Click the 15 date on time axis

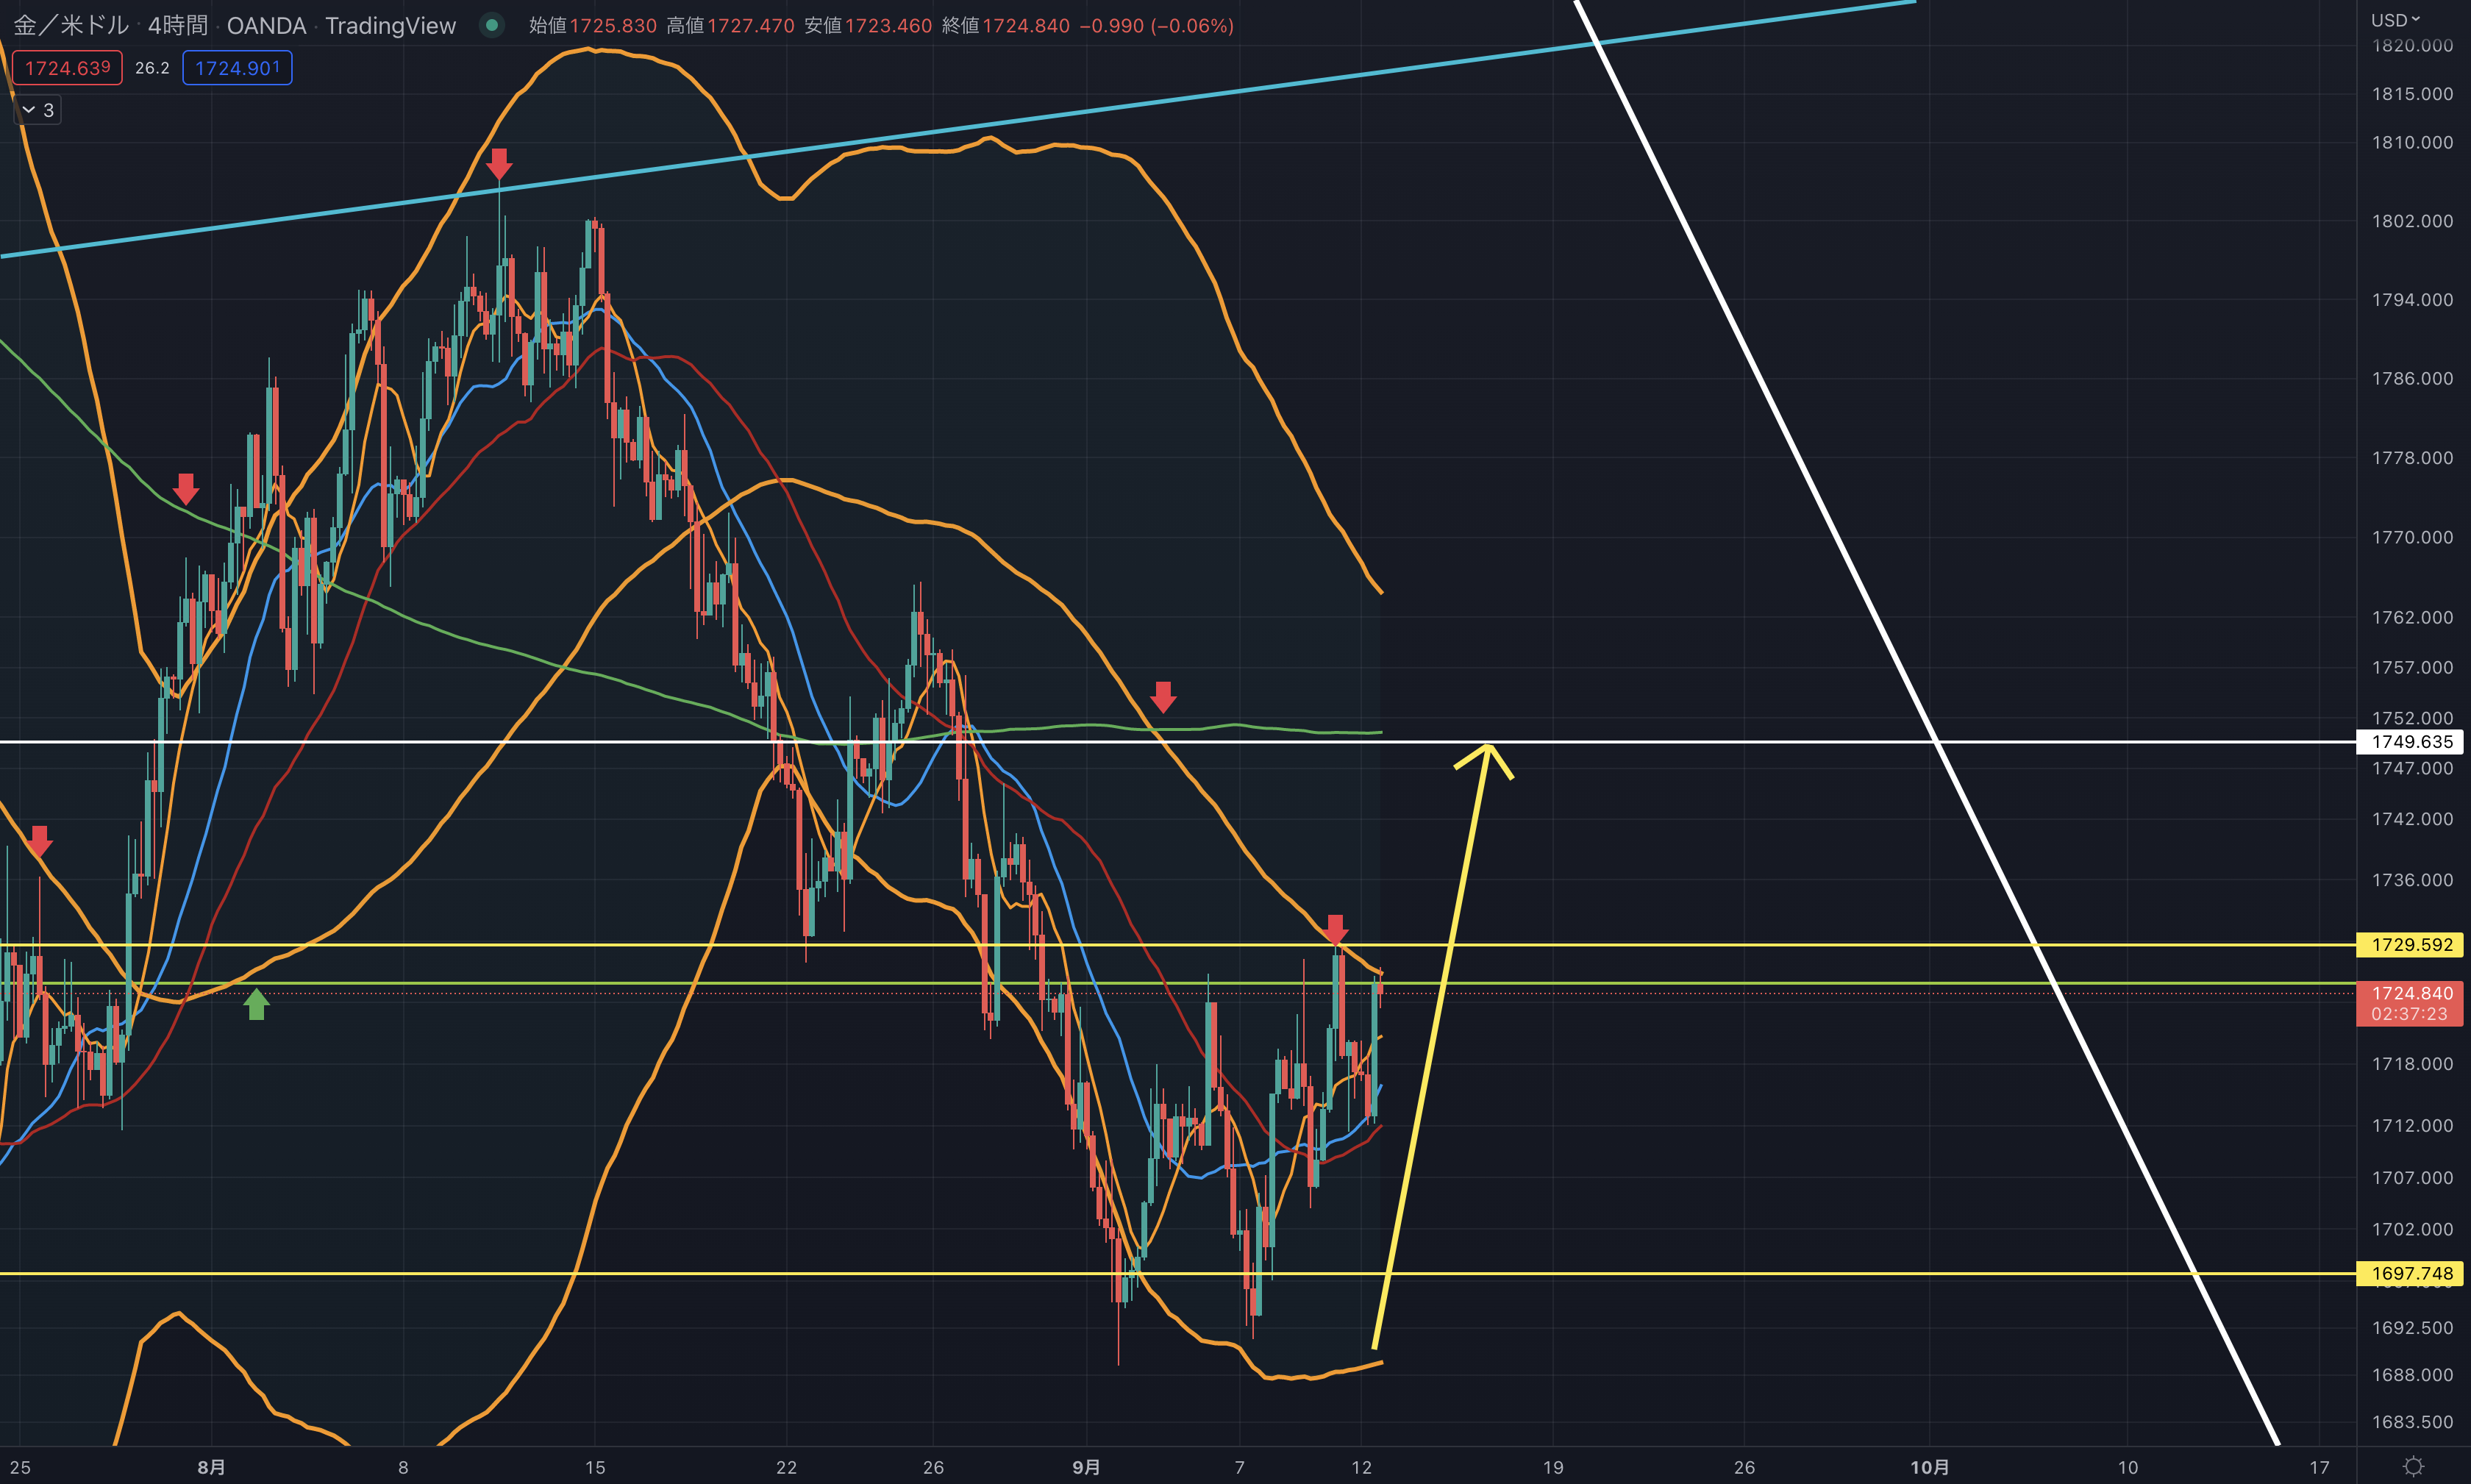[595, 1467]
